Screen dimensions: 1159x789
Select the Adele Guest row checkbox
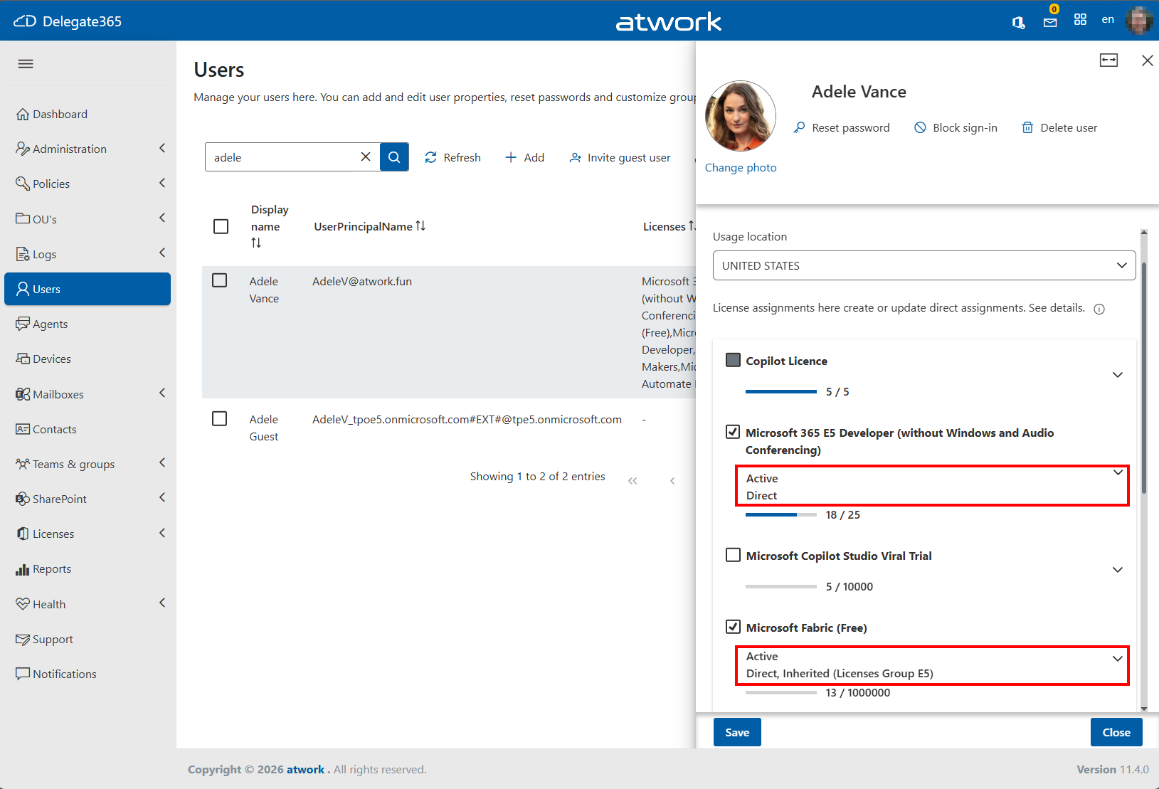click(220, 418)
